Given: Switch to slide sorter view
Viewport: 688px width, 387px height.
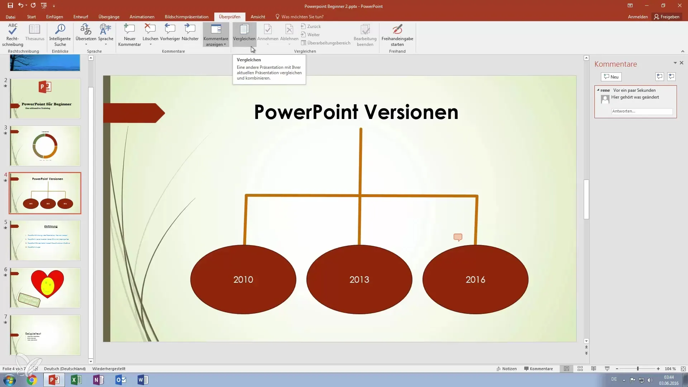Looking at the screenshot, I should [580, 369].
